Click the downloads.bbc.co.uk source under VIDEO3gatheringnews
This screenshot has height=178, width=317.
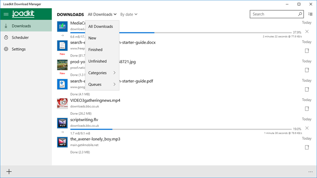[85, 106]
